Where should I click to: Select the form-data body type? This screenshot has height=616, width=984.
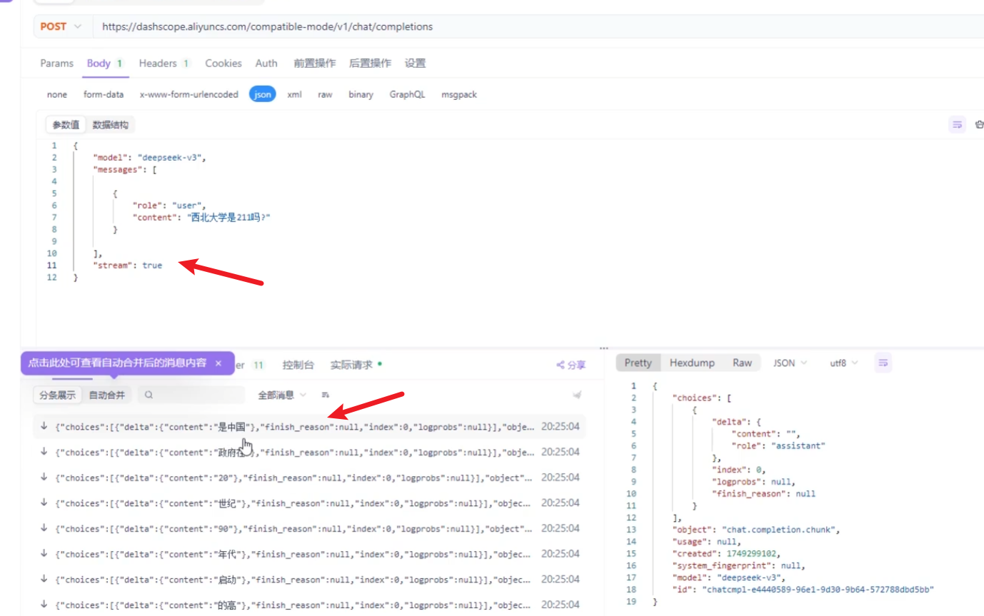point(104,94)
